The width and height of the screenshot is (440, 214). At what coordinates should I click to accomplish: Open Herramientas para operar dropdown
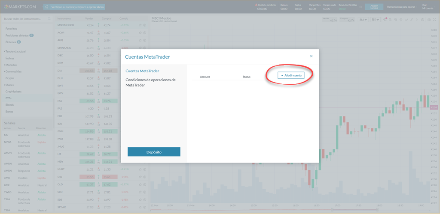point(402,7)
